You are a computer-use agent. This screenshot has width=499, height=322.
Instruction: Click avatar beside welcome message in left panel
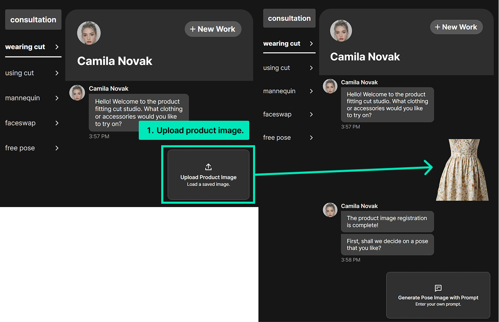tap(77, 93)
